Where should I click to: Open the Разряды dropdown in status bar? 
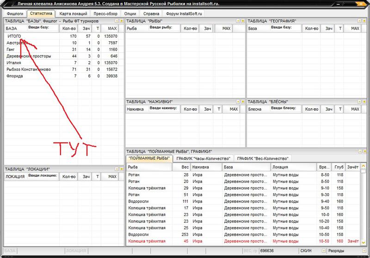[365, 251]
